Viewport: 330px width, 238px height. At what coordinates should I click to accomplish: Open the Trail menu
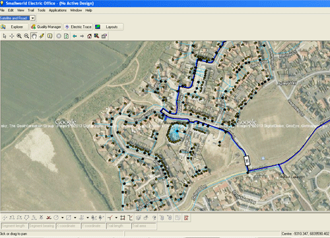tap(31, 11)
